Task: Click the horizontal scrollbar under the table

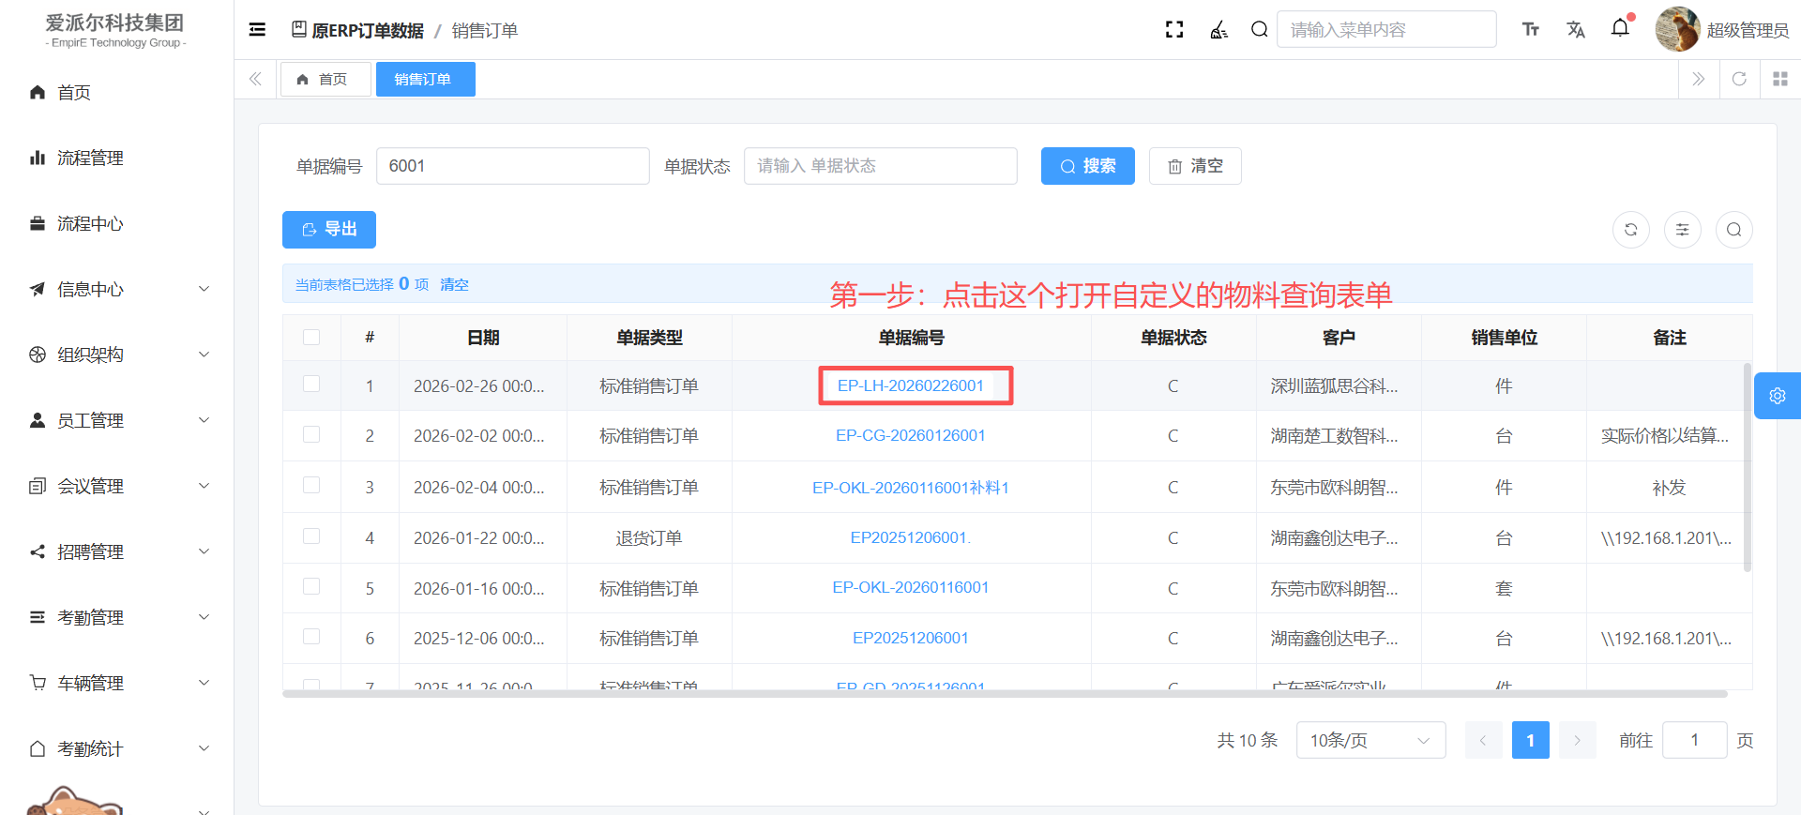Action: click(x=1004, y=694)
